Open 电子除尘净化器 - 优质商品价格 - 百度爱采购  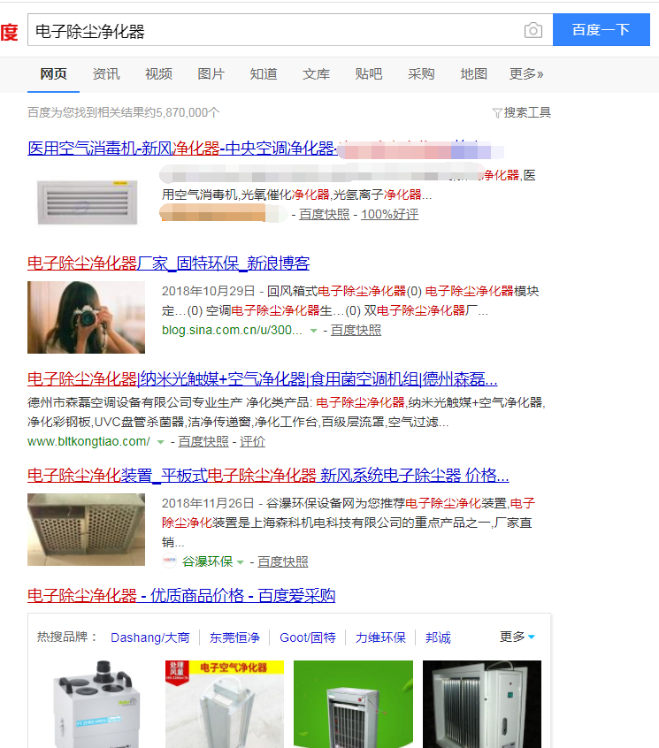181,596
